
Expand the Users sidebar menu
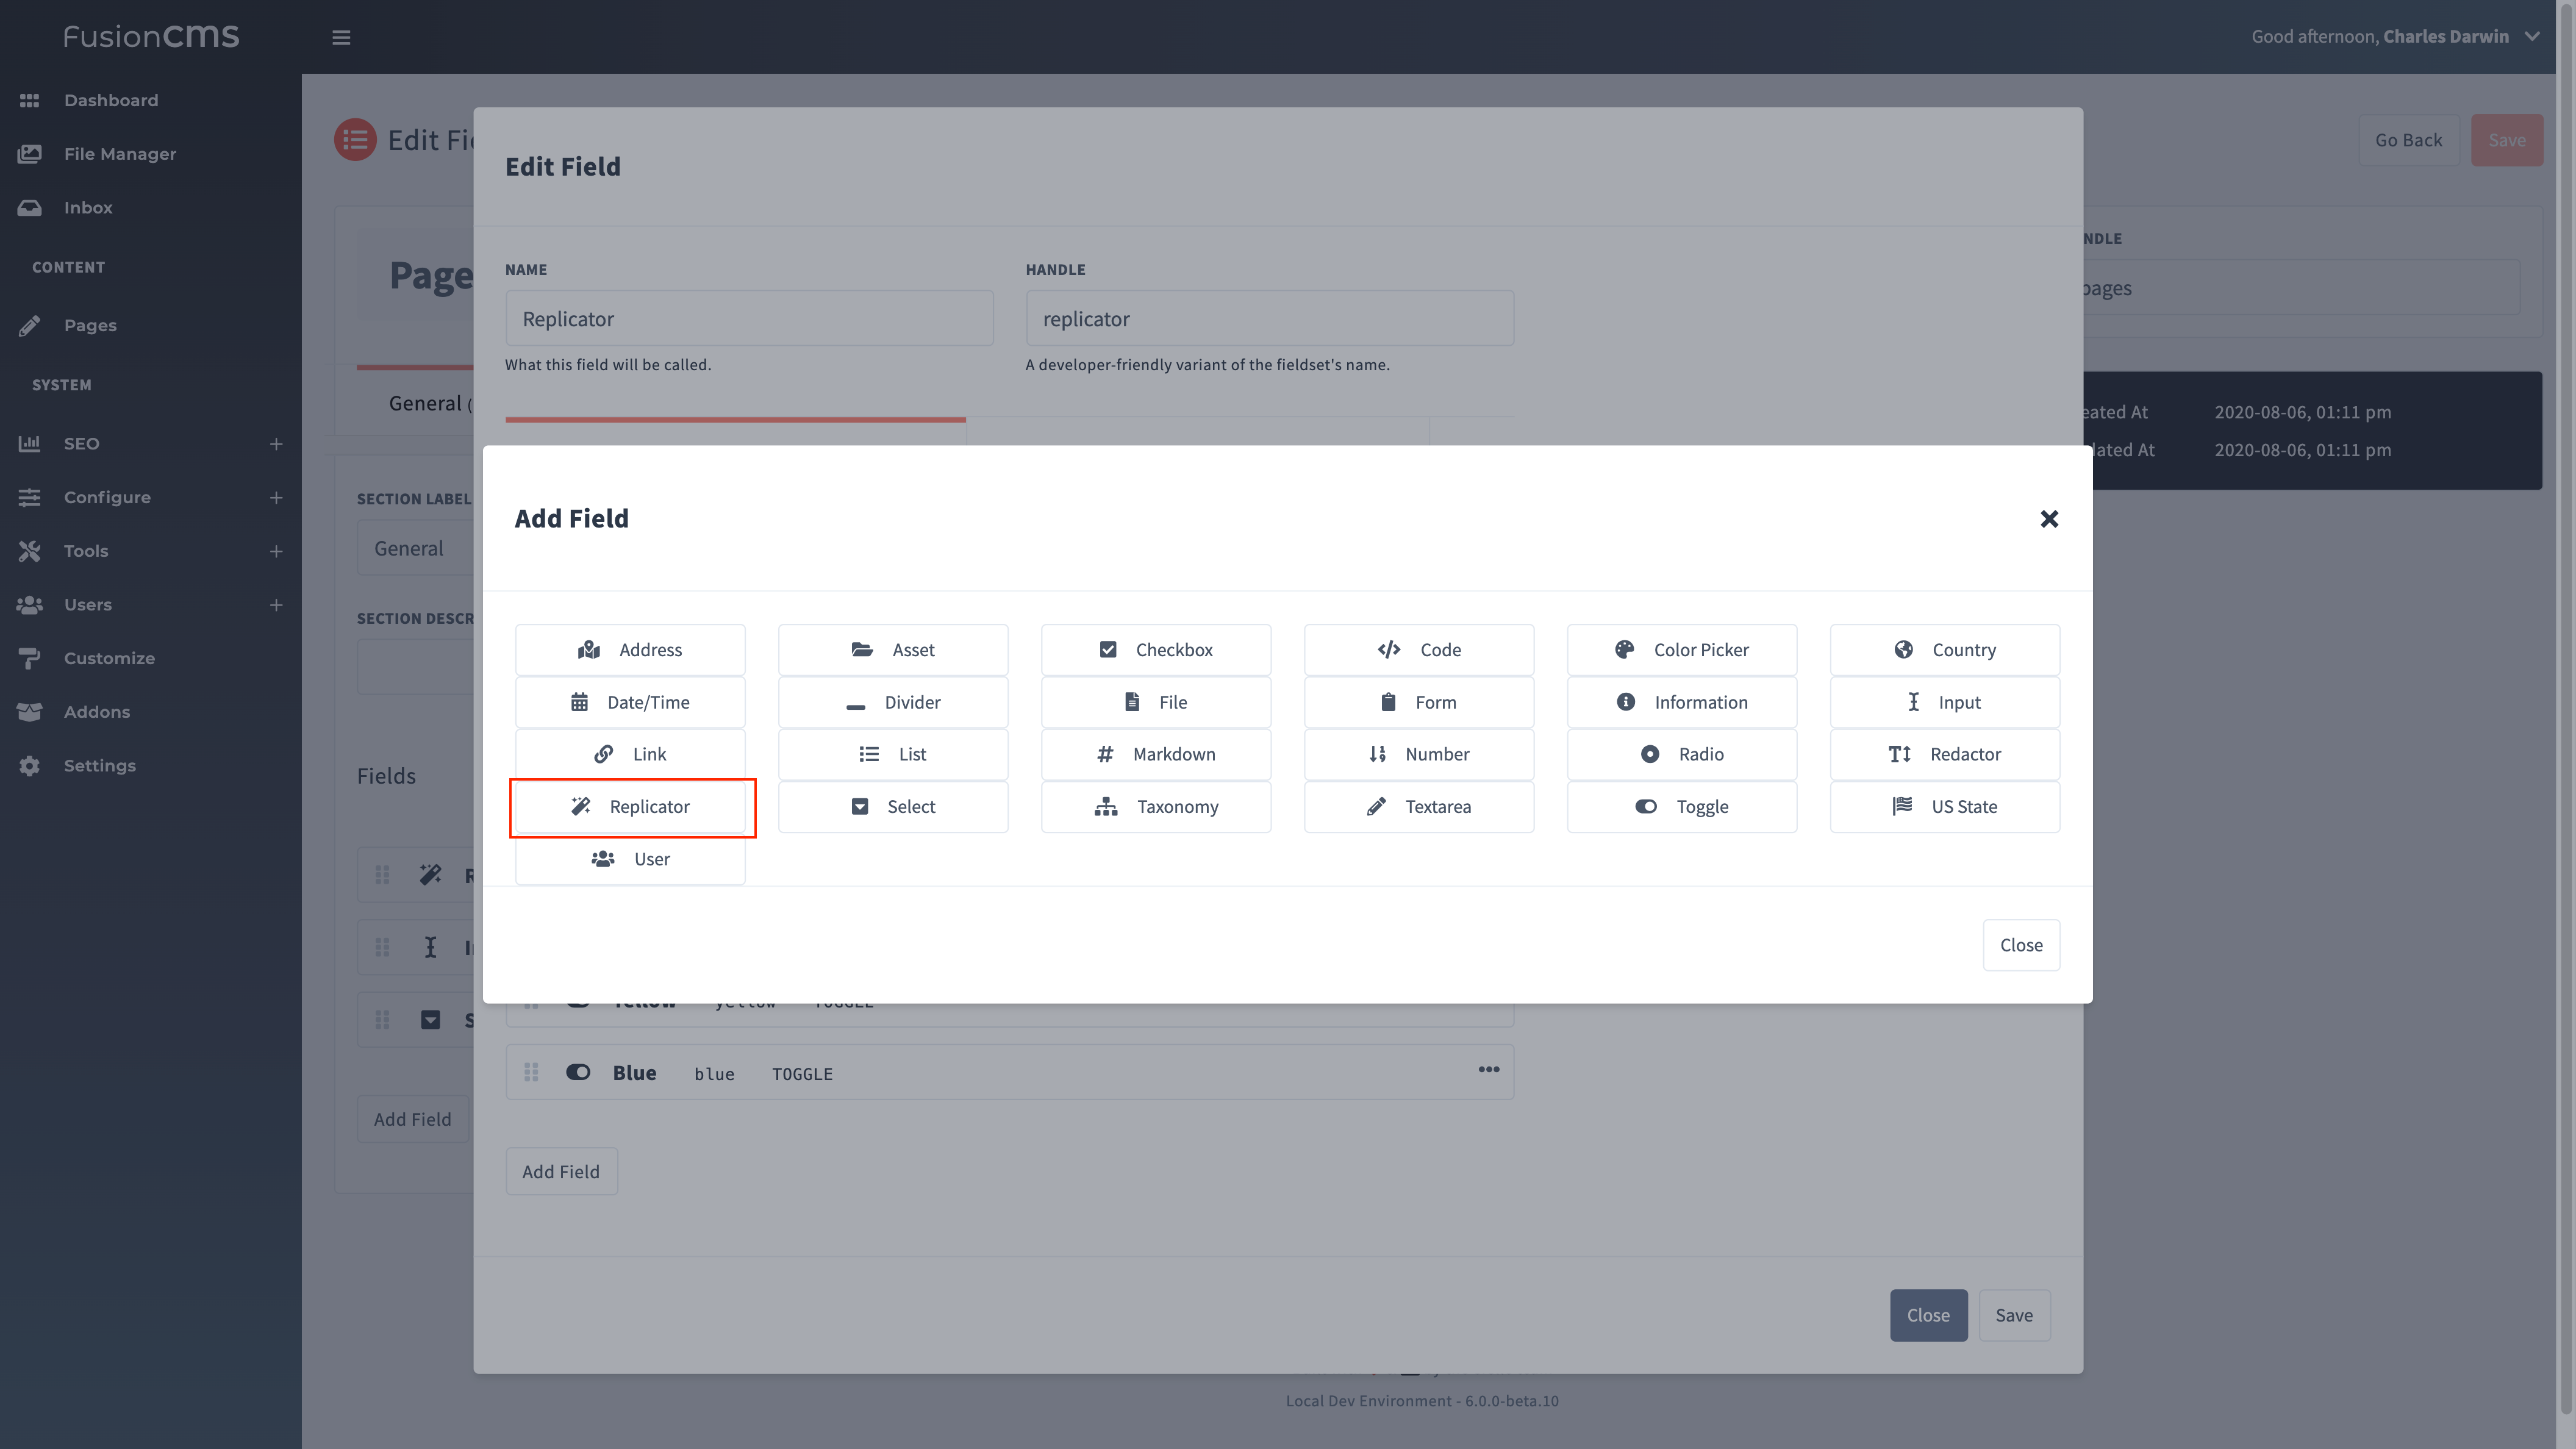coord(276,604)
